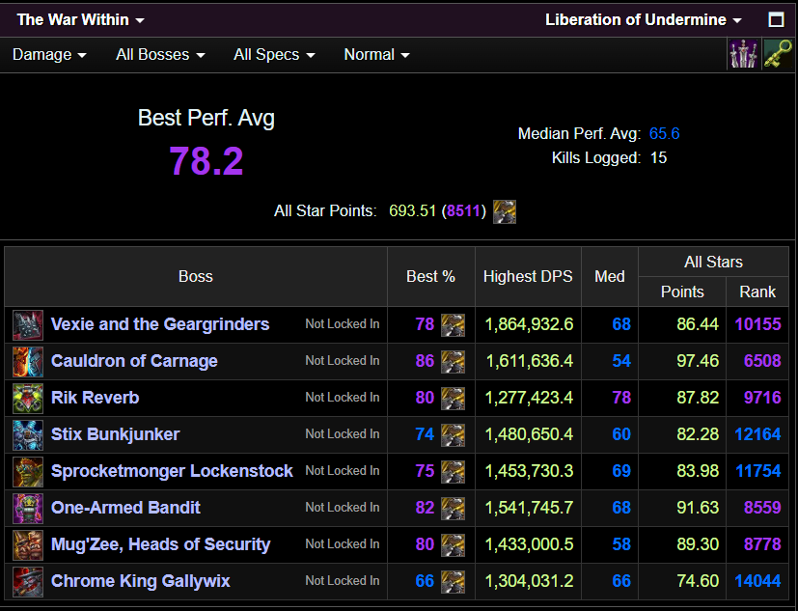The image size is (798, 611).
Task: Open The War Within expansion dropdown
Action: click(x=81, y=20)
